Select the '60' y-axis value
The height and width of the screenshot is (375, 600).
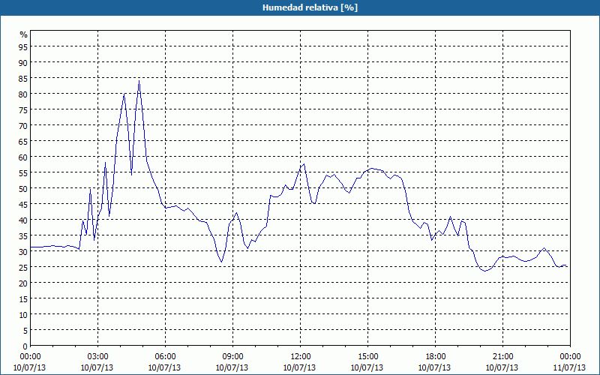pyautogui.click(x=23, y=157)
